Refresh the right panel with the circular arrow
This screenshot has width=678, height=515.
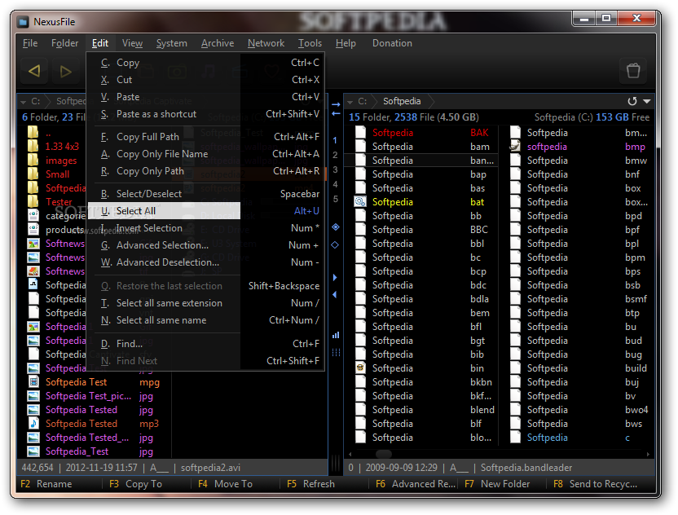point(632,101)
